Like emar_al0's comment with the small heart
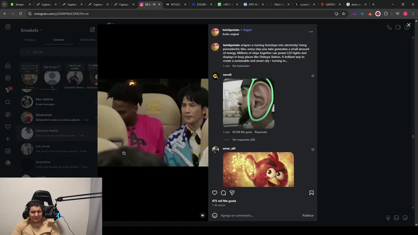This screenshot has height=235, width=418. tap(313, 150)
